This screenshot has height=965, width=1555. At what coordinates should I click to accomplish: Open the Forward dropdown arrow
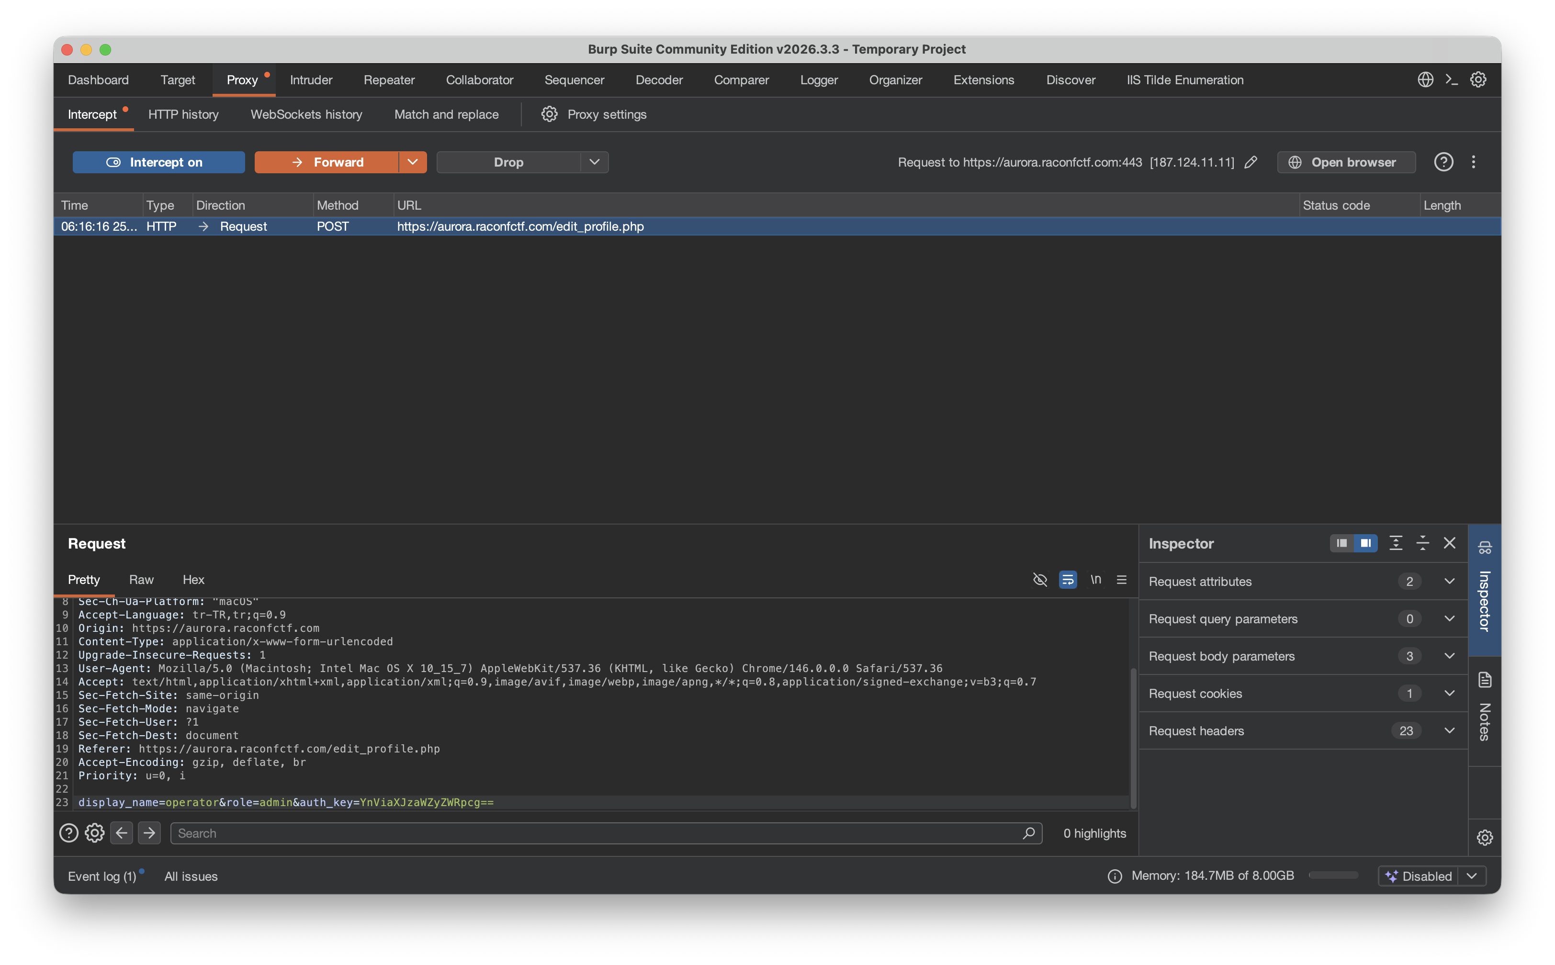pyautogui.click(x=412, y=162)
